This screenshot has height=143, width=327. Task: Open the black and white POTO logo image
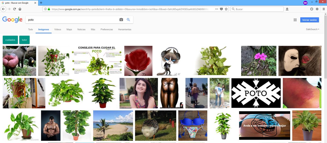point(256,93)
